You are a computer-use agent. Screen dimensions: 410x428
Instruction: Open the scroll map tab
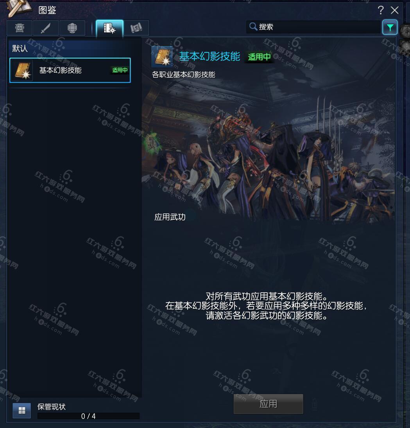pyautogui.click(x=136, y=28)
